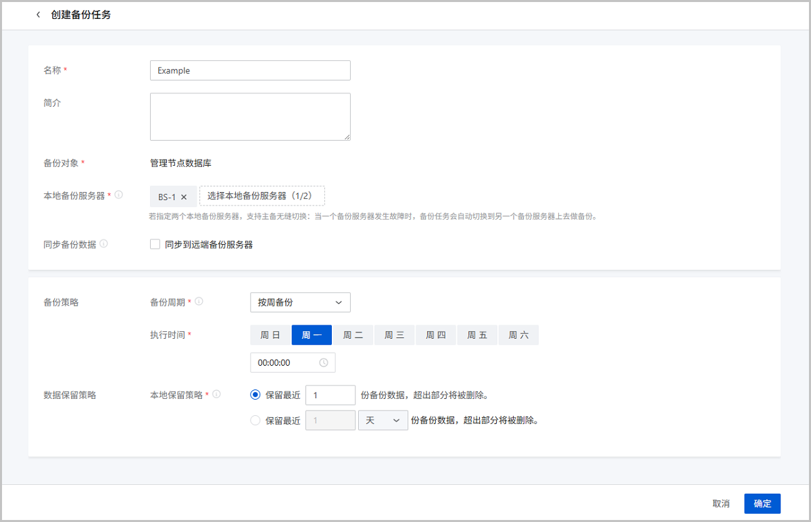Image resolution: width=811 pixels, height=522 pixels.
Task: Select 周六 as the execution day
Action: [x=518, y=335]
